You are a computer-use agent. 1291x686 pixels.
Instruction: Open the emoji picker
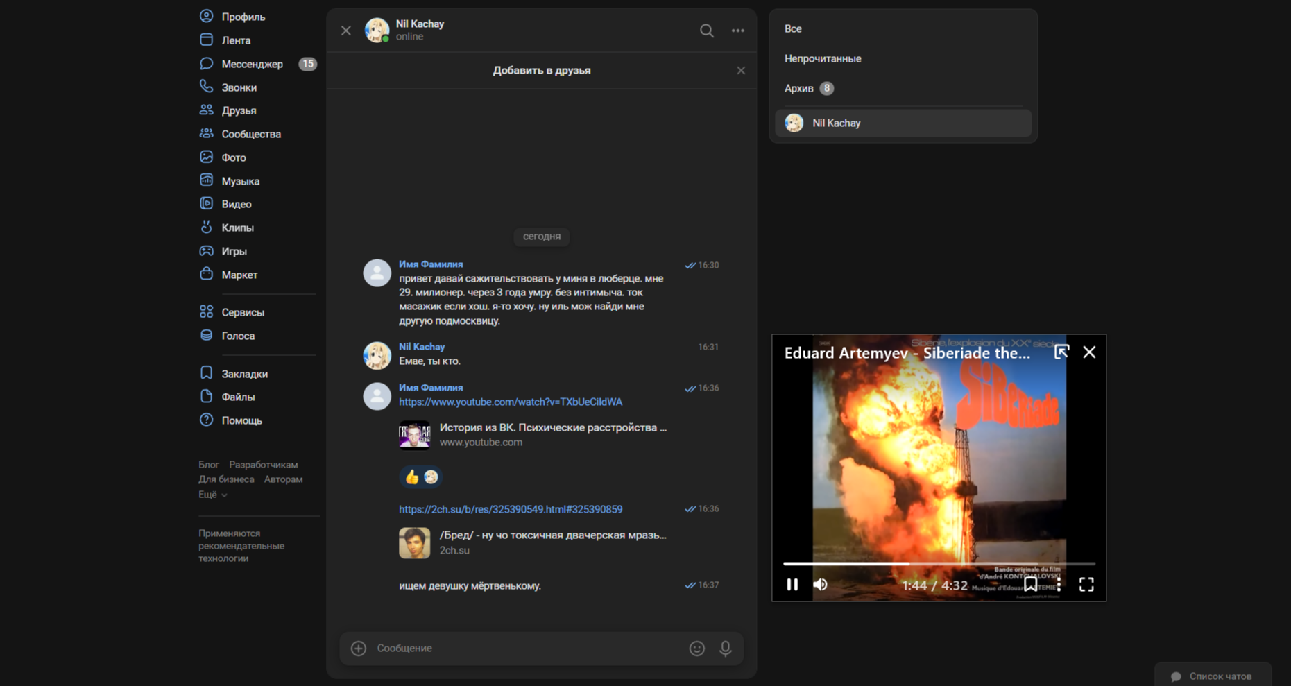click(697, 648)
